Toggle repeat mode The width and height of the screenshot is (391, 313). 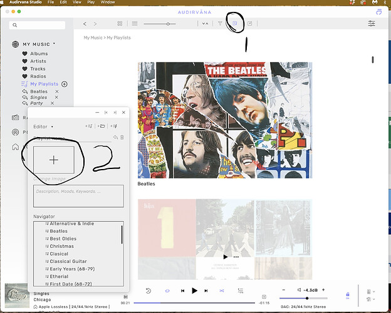pos(167,290)
